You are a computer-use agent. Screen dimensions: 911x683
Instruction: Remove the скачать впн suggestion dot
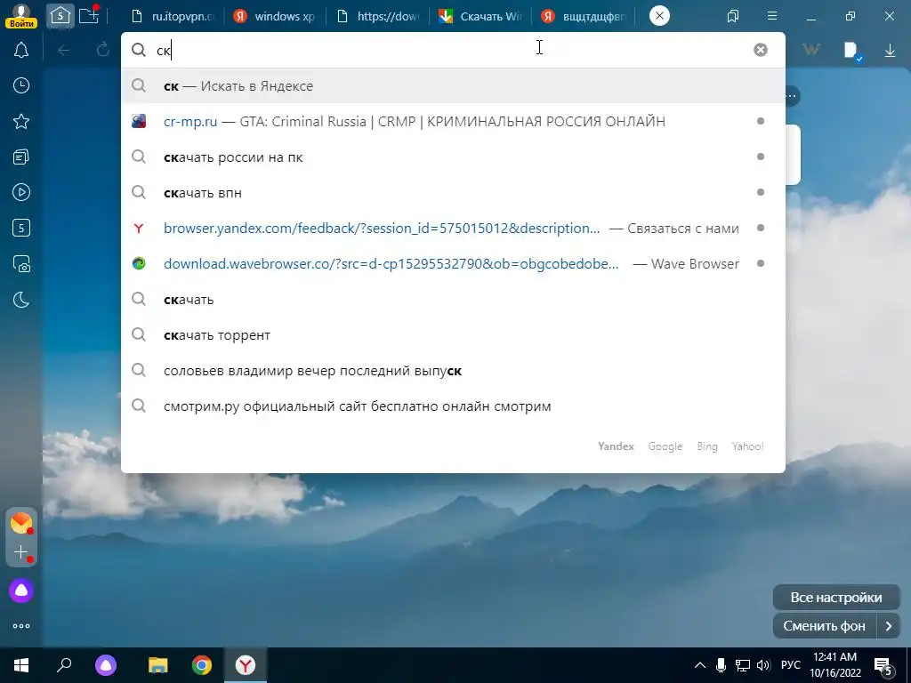pyautogui.click(x=761, y=192)
